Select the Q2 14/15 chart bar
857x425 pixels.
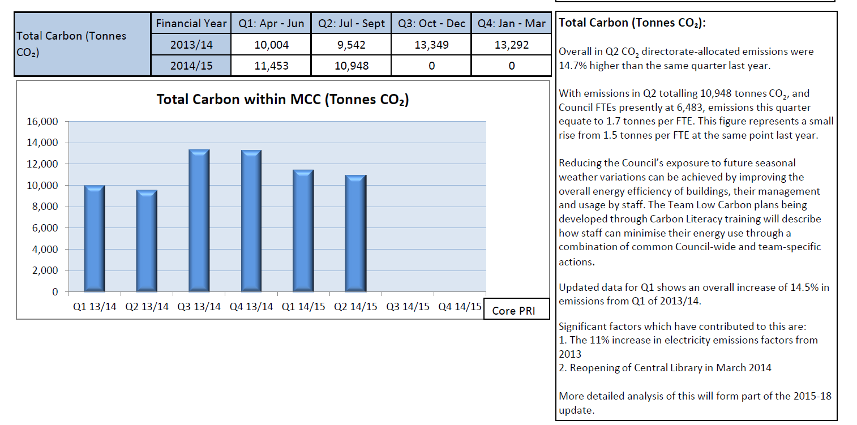click(x=355, y=233)
